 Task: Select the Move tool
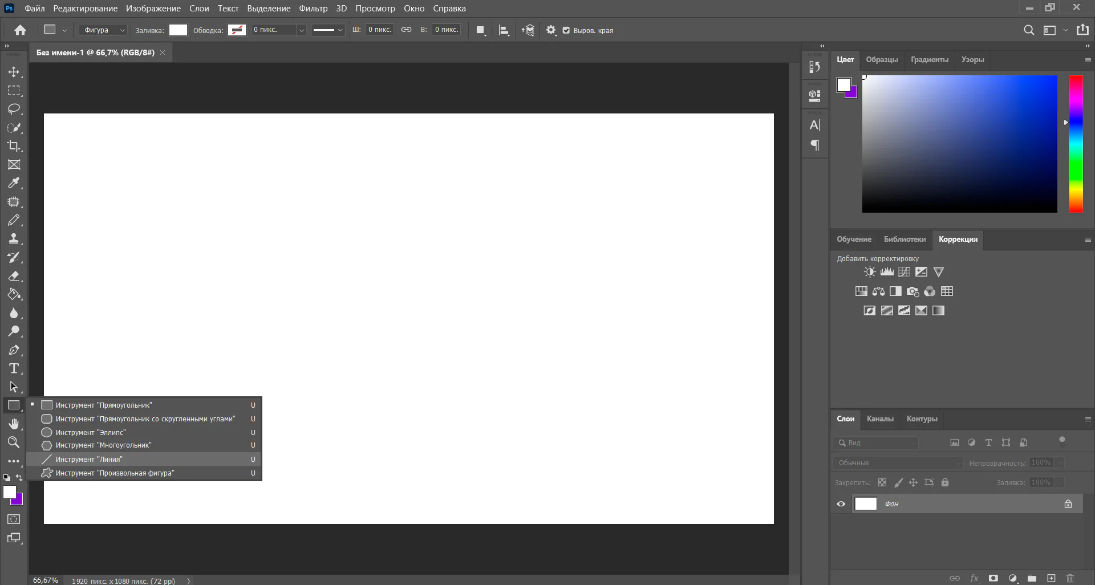click(14, 72)
